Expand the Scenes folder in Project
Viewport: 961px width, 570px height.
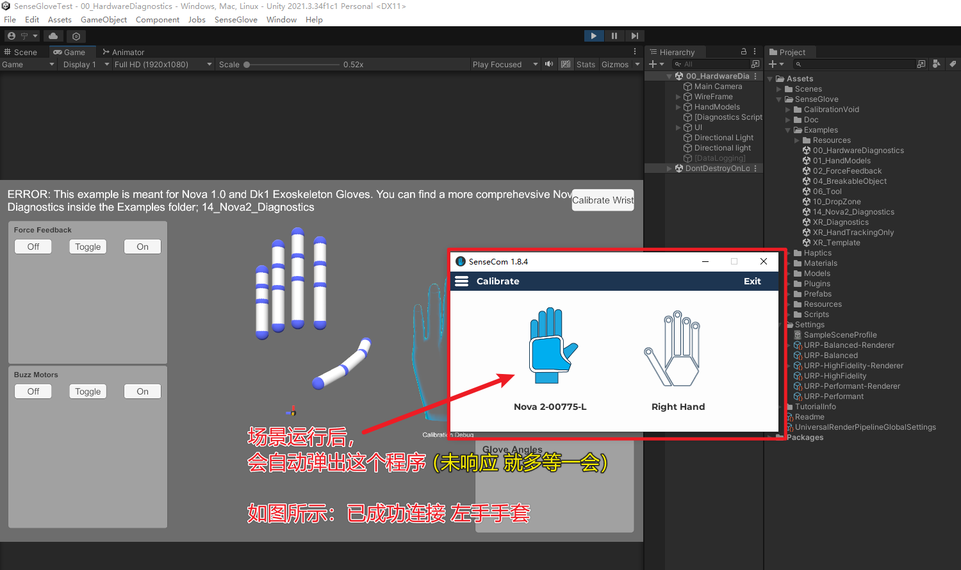[779, 89]
